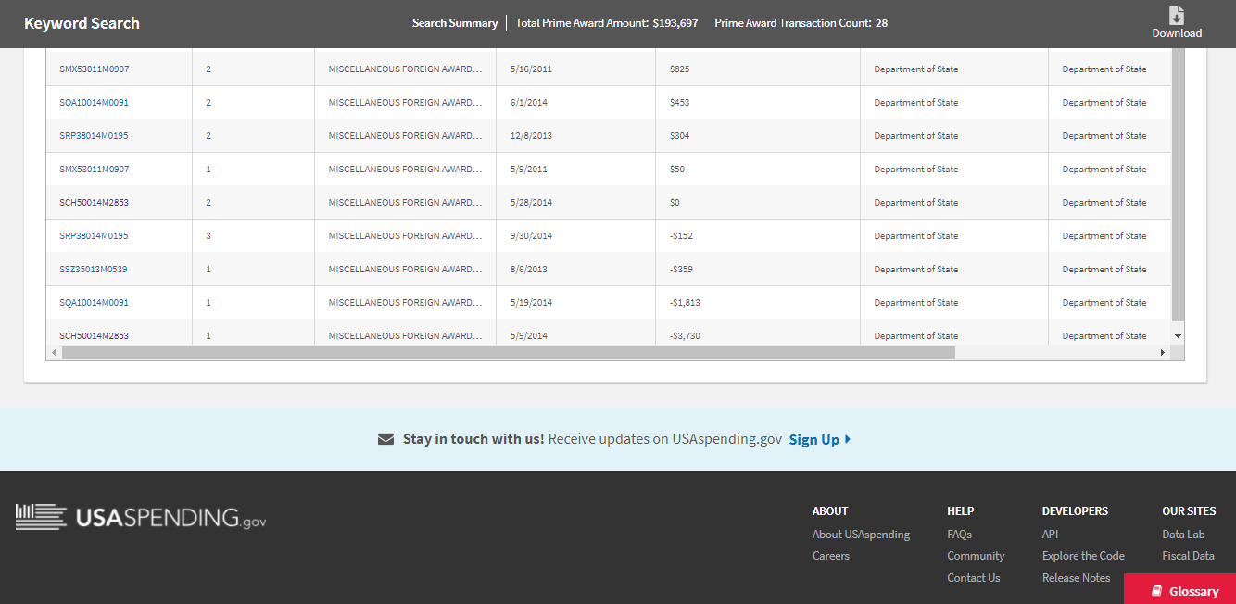Click the $0 amount cell
Screen dimensions: 1236x604
pyautogui.click(x=757, y=203)
